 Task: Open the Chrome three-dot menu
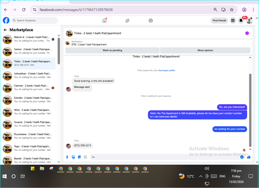tap(253, 10)
